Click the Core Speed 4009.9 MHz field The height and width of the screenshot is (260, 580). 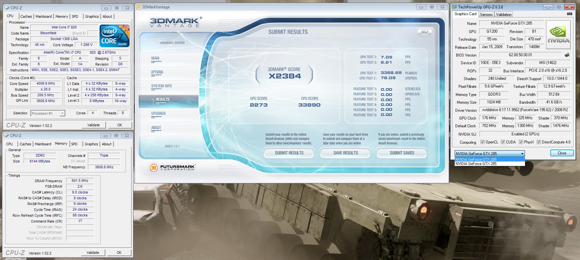pyautogui.click(x=46, y=84)
